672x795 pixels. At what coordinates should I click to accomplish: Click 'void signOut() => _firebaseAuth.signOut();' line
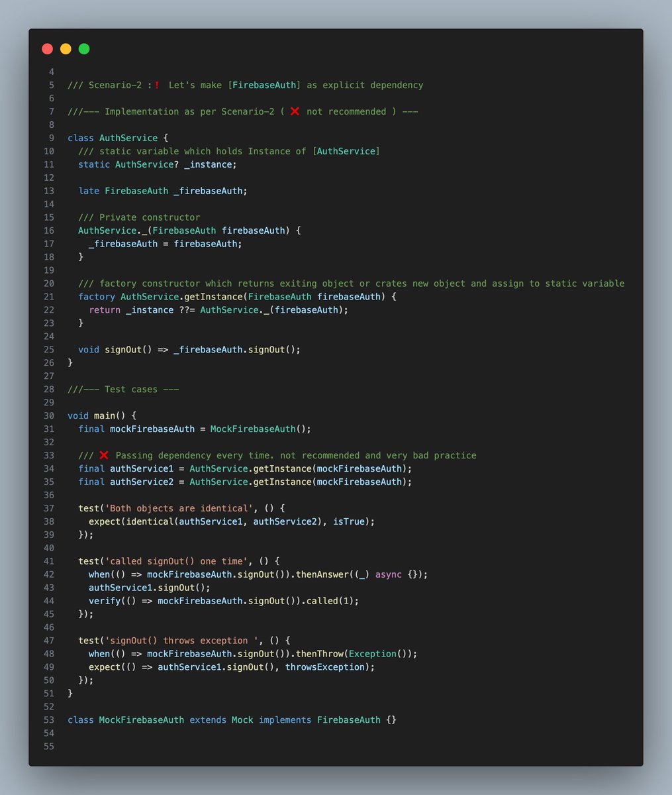point(189,349)
